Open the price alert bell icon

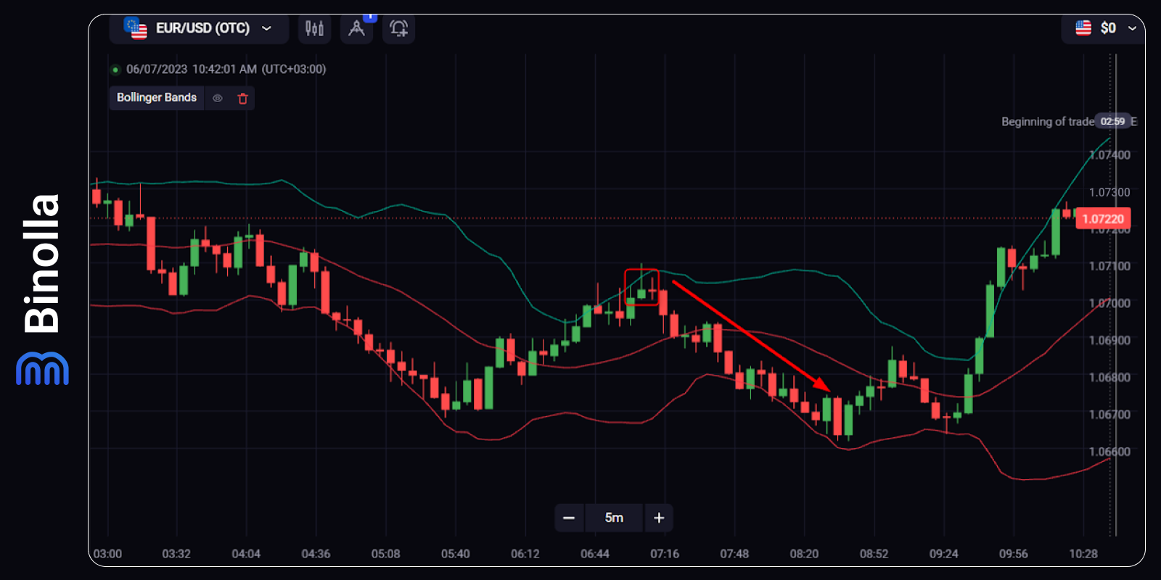click(398, 28)
